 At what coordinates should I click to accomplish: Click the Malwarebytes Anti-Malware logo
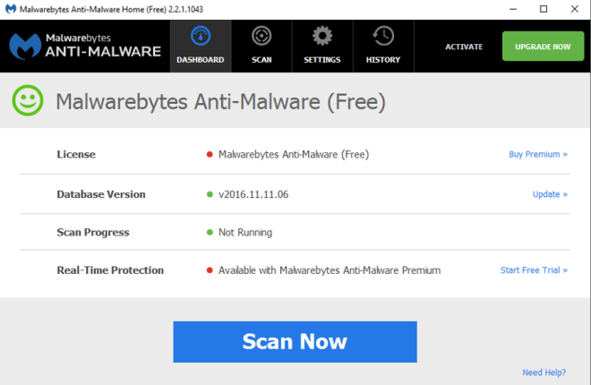click(85, 46)
